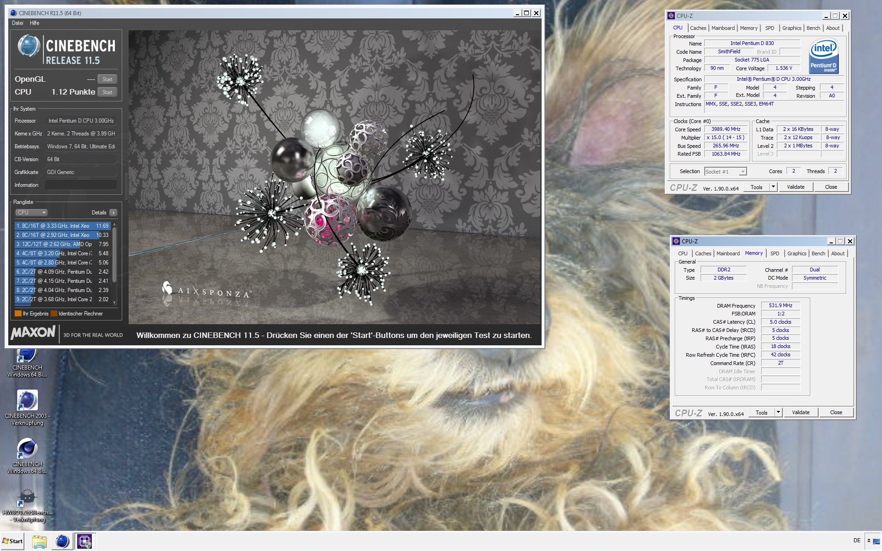This screenshot has height=551, width=882.
Task: Open CINEBENCH Windows 64 Bit desktop shortcut above CINEBENCH 2003
Action: 27,363
